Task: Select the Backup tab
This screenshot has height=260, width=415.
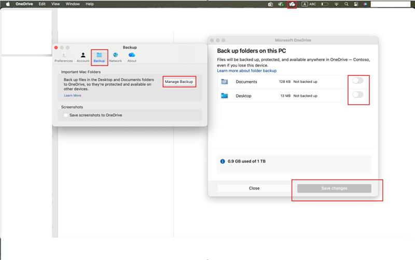Action: click(x=99, y=58)
